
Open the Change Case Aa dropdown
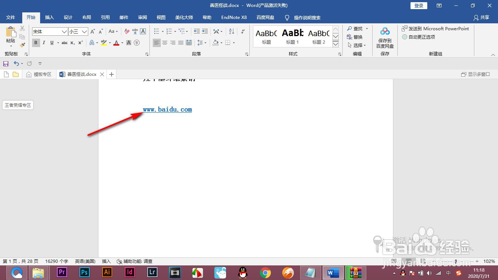point(113,32)
